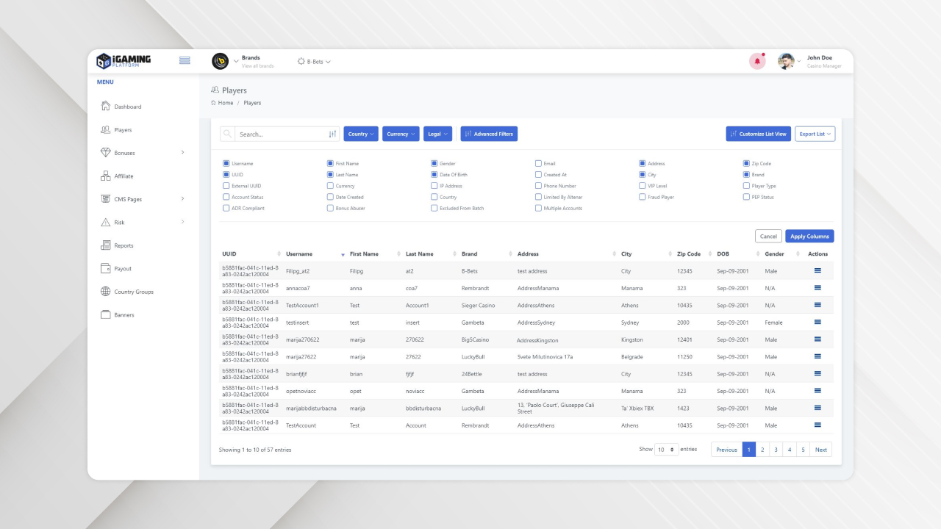Screen dimensions: 941x529
Task: Go to the Next page
Action: (820, 450)
